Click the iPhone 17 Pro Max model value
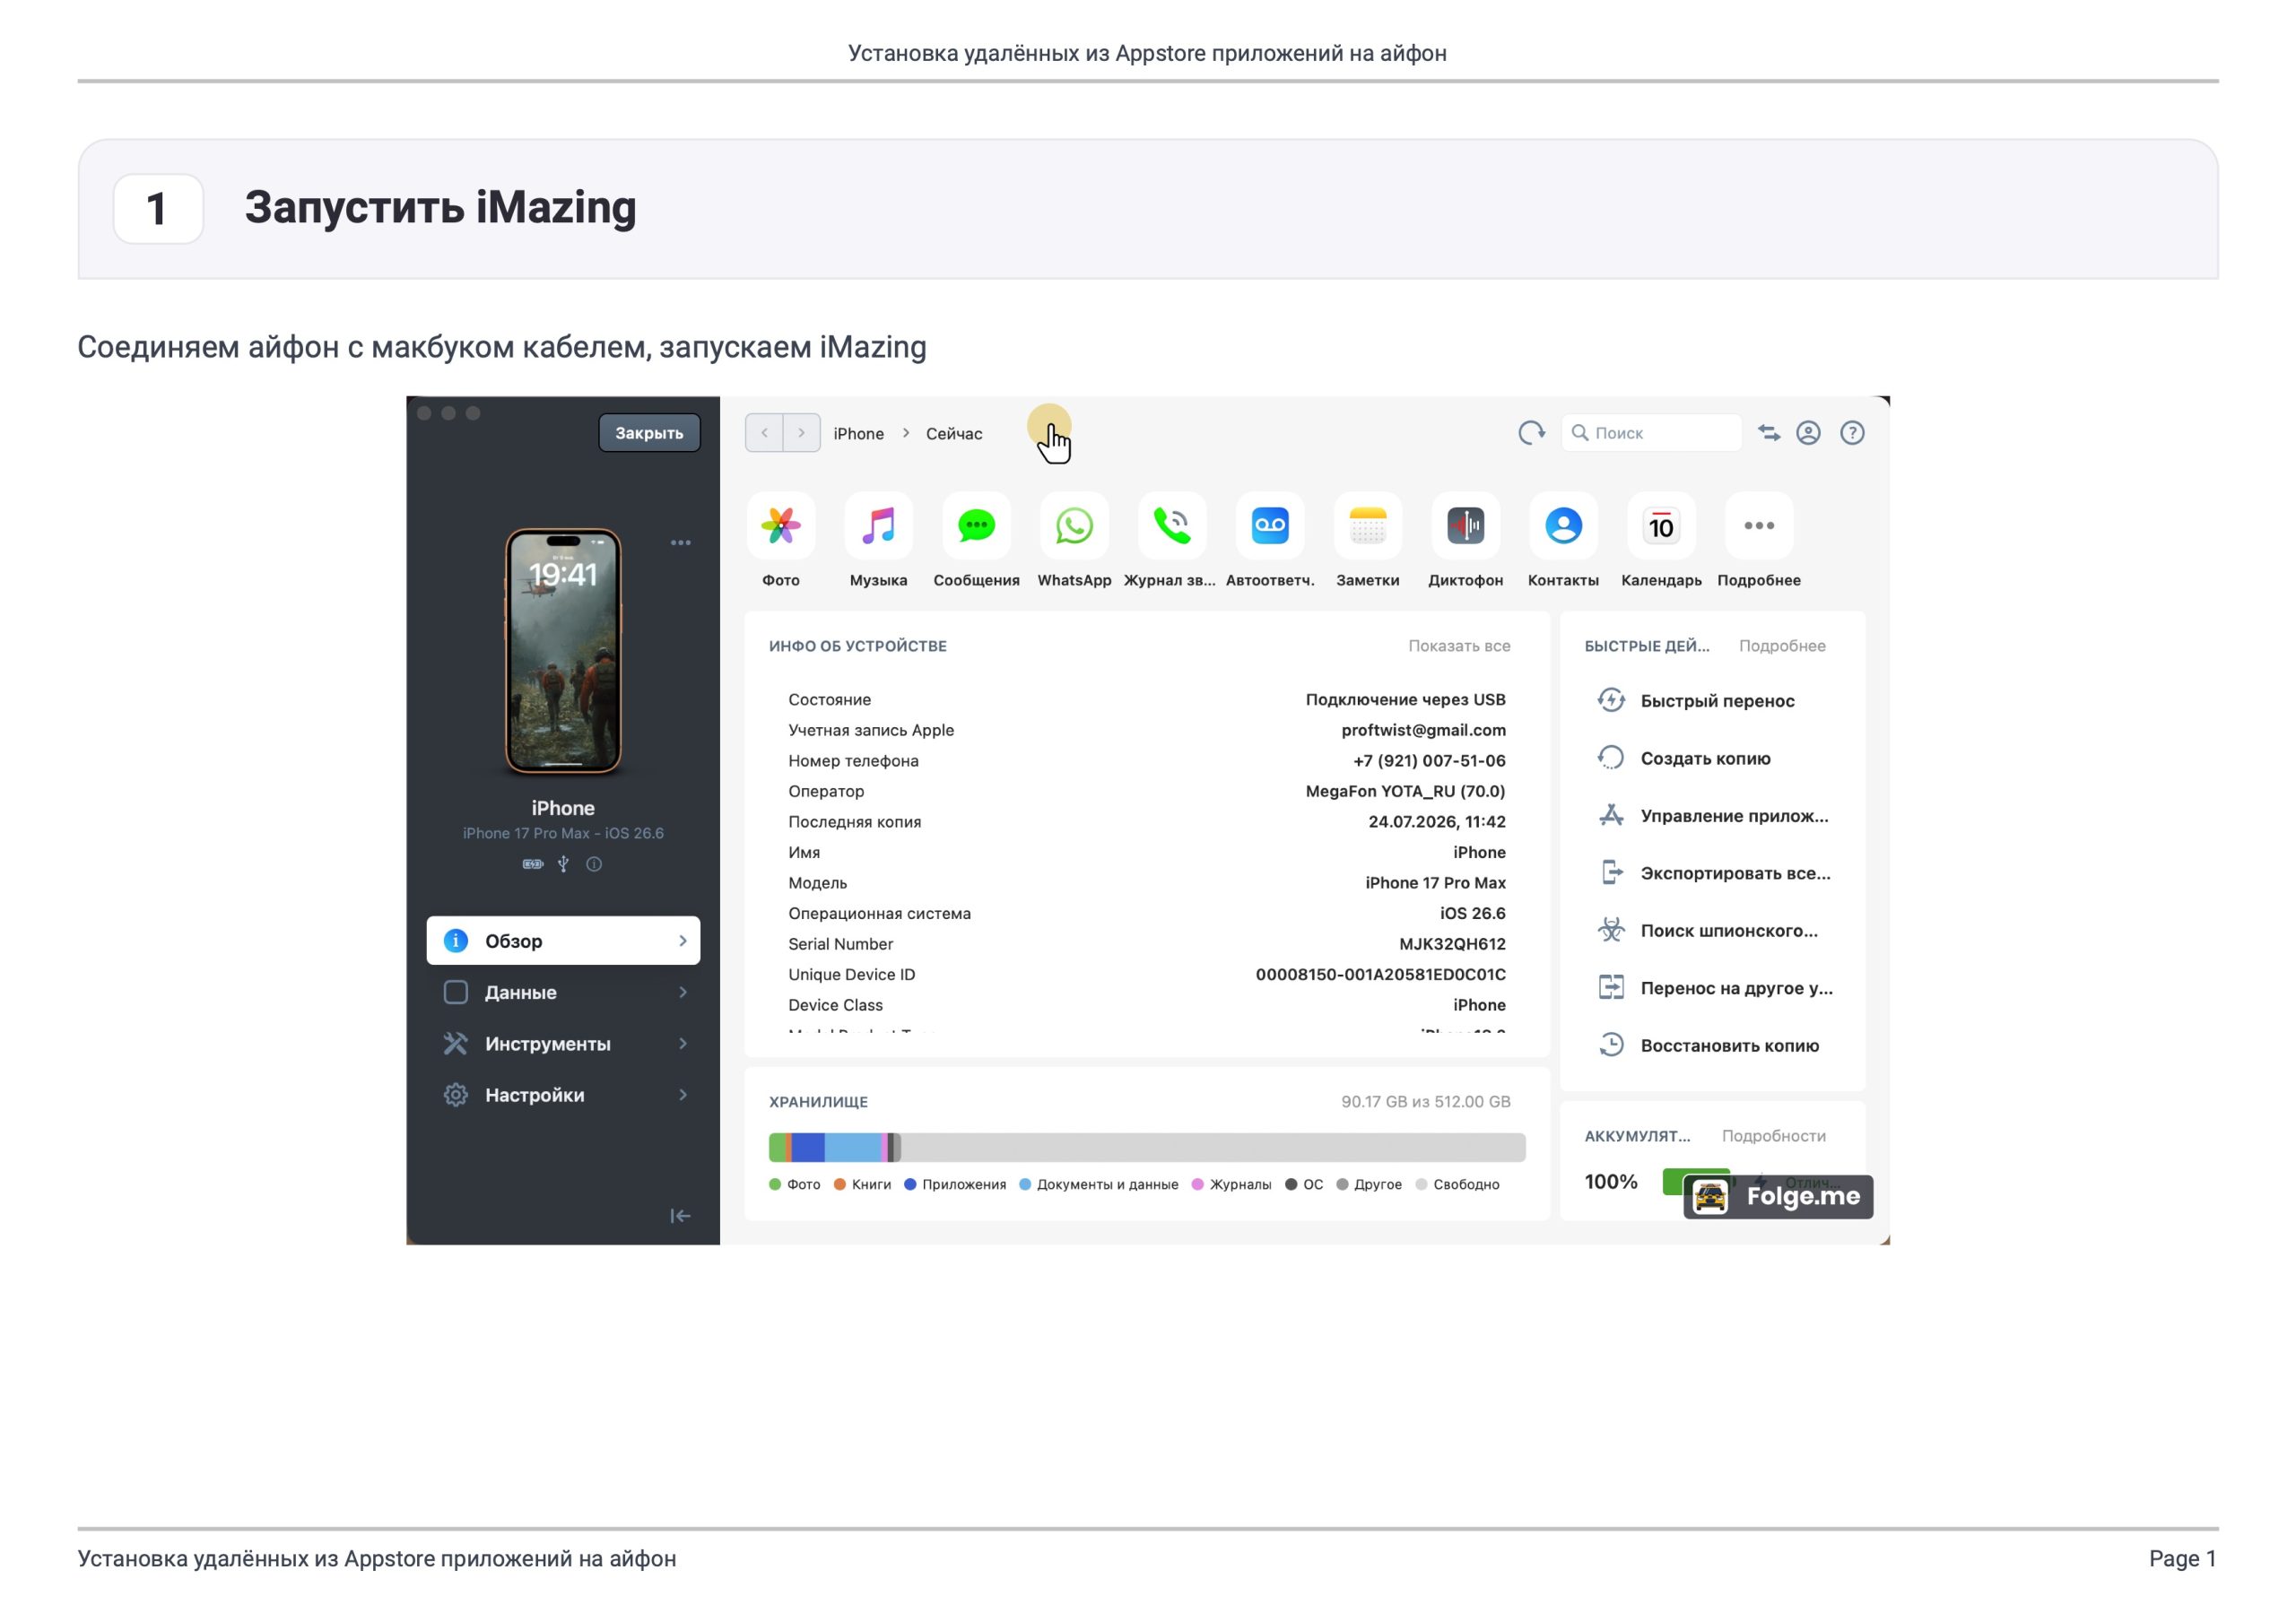The height and width of the screenshot is (1622, 2296). (x=1435, y=883)
